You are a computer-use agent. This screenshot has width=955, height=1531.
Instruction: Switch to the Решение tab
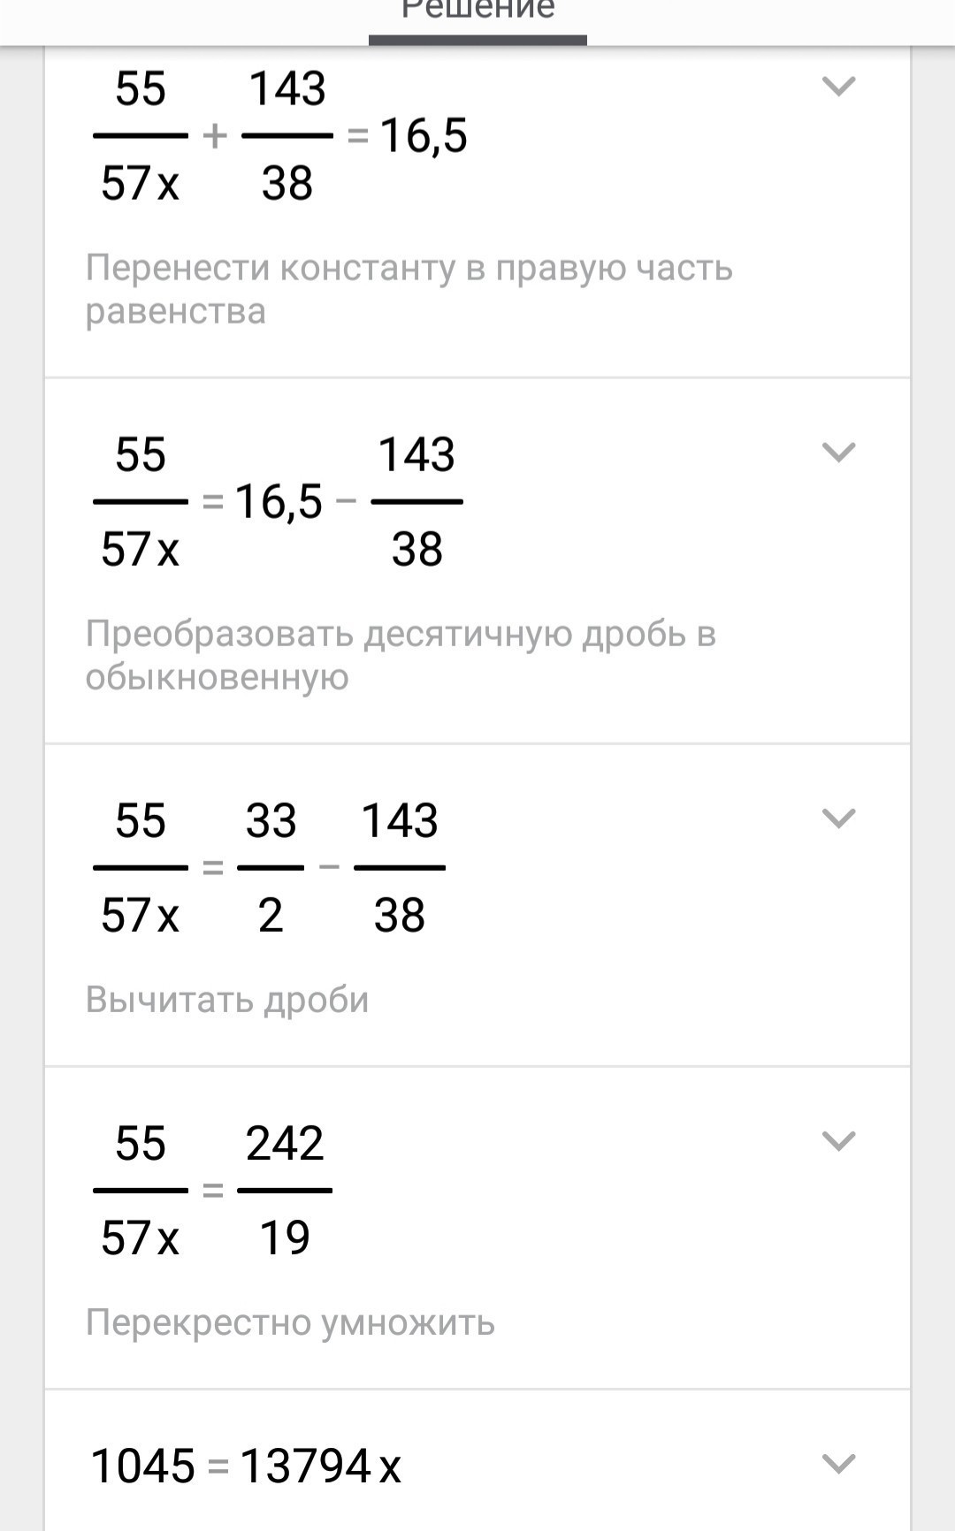point(477,12)
